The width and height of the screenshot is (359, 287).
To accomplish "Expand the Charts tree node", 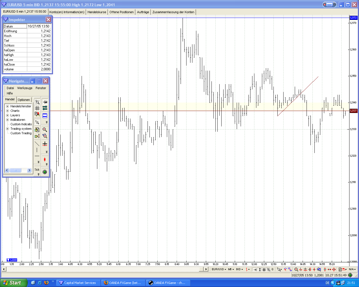I will click(x=8, y=111).
